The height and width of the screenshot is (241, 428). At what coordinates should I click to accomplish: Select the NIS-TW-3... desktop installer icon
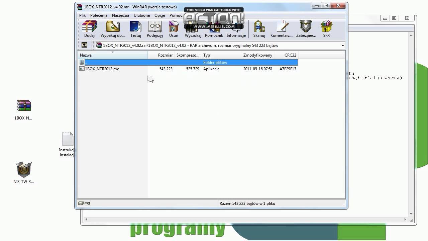tap(23, 173)
